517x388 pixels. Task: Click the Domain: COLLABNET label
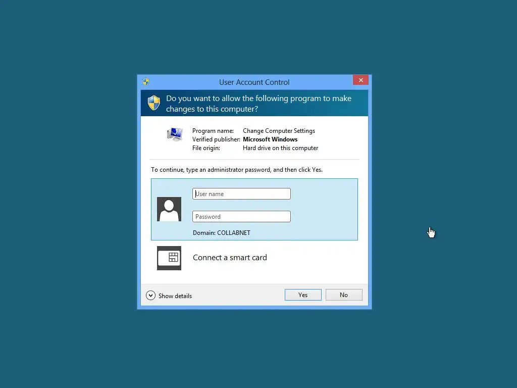click(x=221, y=233)
